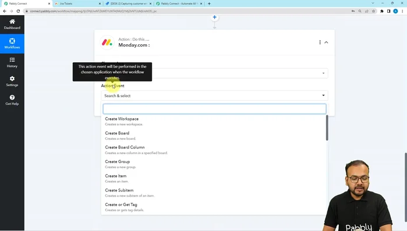
Task: Click the browser zoom magnifier icon
Action: [x=360, y=11]
